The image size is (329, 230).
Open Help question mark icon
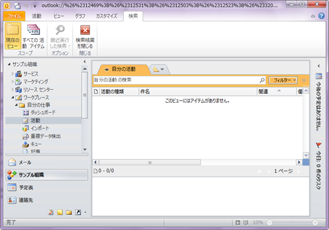point(321,16)
